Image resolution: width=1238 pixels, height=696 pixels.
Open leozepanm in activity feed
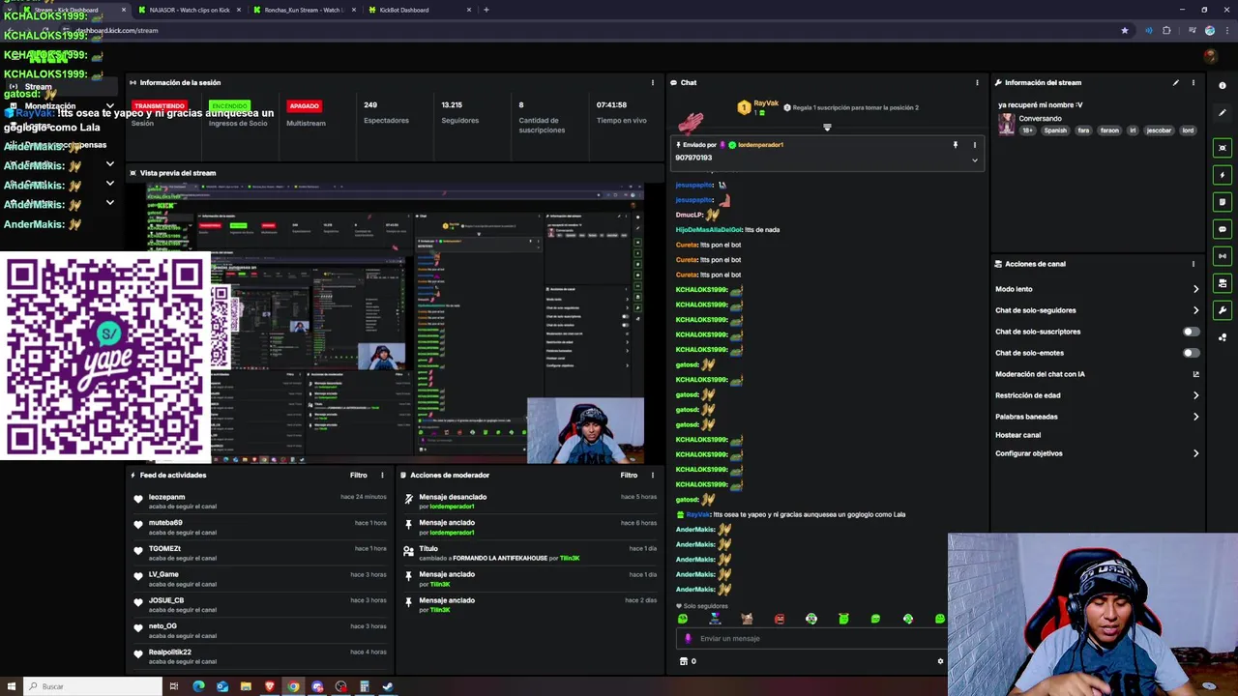(x=166, y=497)
